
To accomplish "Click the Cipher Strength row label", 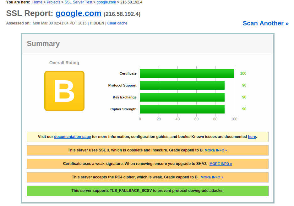I will pos(123,109).
